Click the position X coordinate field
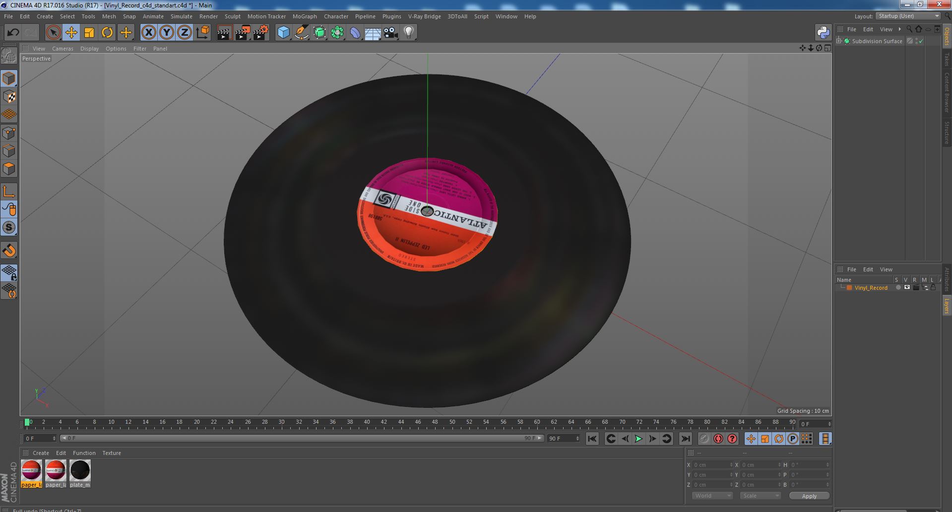 pyautogui.click(x=712, y=465)
